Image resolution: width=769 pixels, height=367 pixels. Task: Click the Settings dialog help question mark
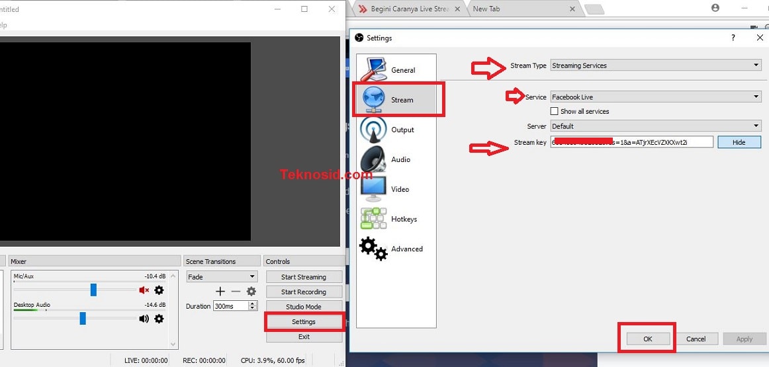click(x=733, y=38)
